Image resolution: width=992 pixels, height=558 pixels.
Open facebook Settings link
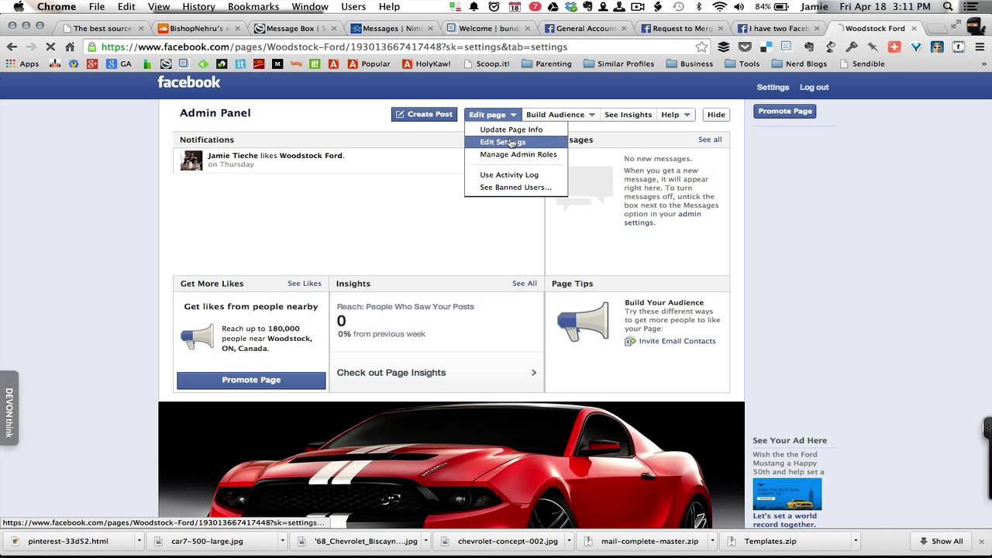773,88
